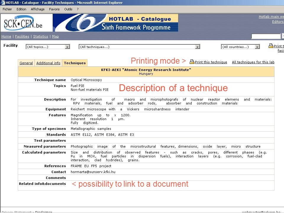Viewport: 284px width, 213px height.
Task: Expand the All topics dropdown
Action: (x=48, y=47)
